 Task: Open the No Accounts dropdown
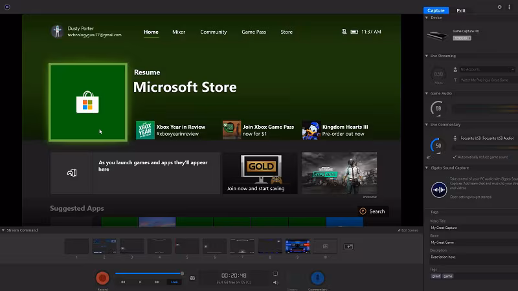[488, 69]
